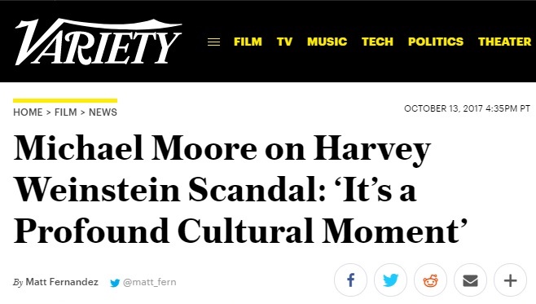Click the HOME breadcrumb link
Image resolution: width=536 pixels, height=304 pixels.
click(28, 112)
